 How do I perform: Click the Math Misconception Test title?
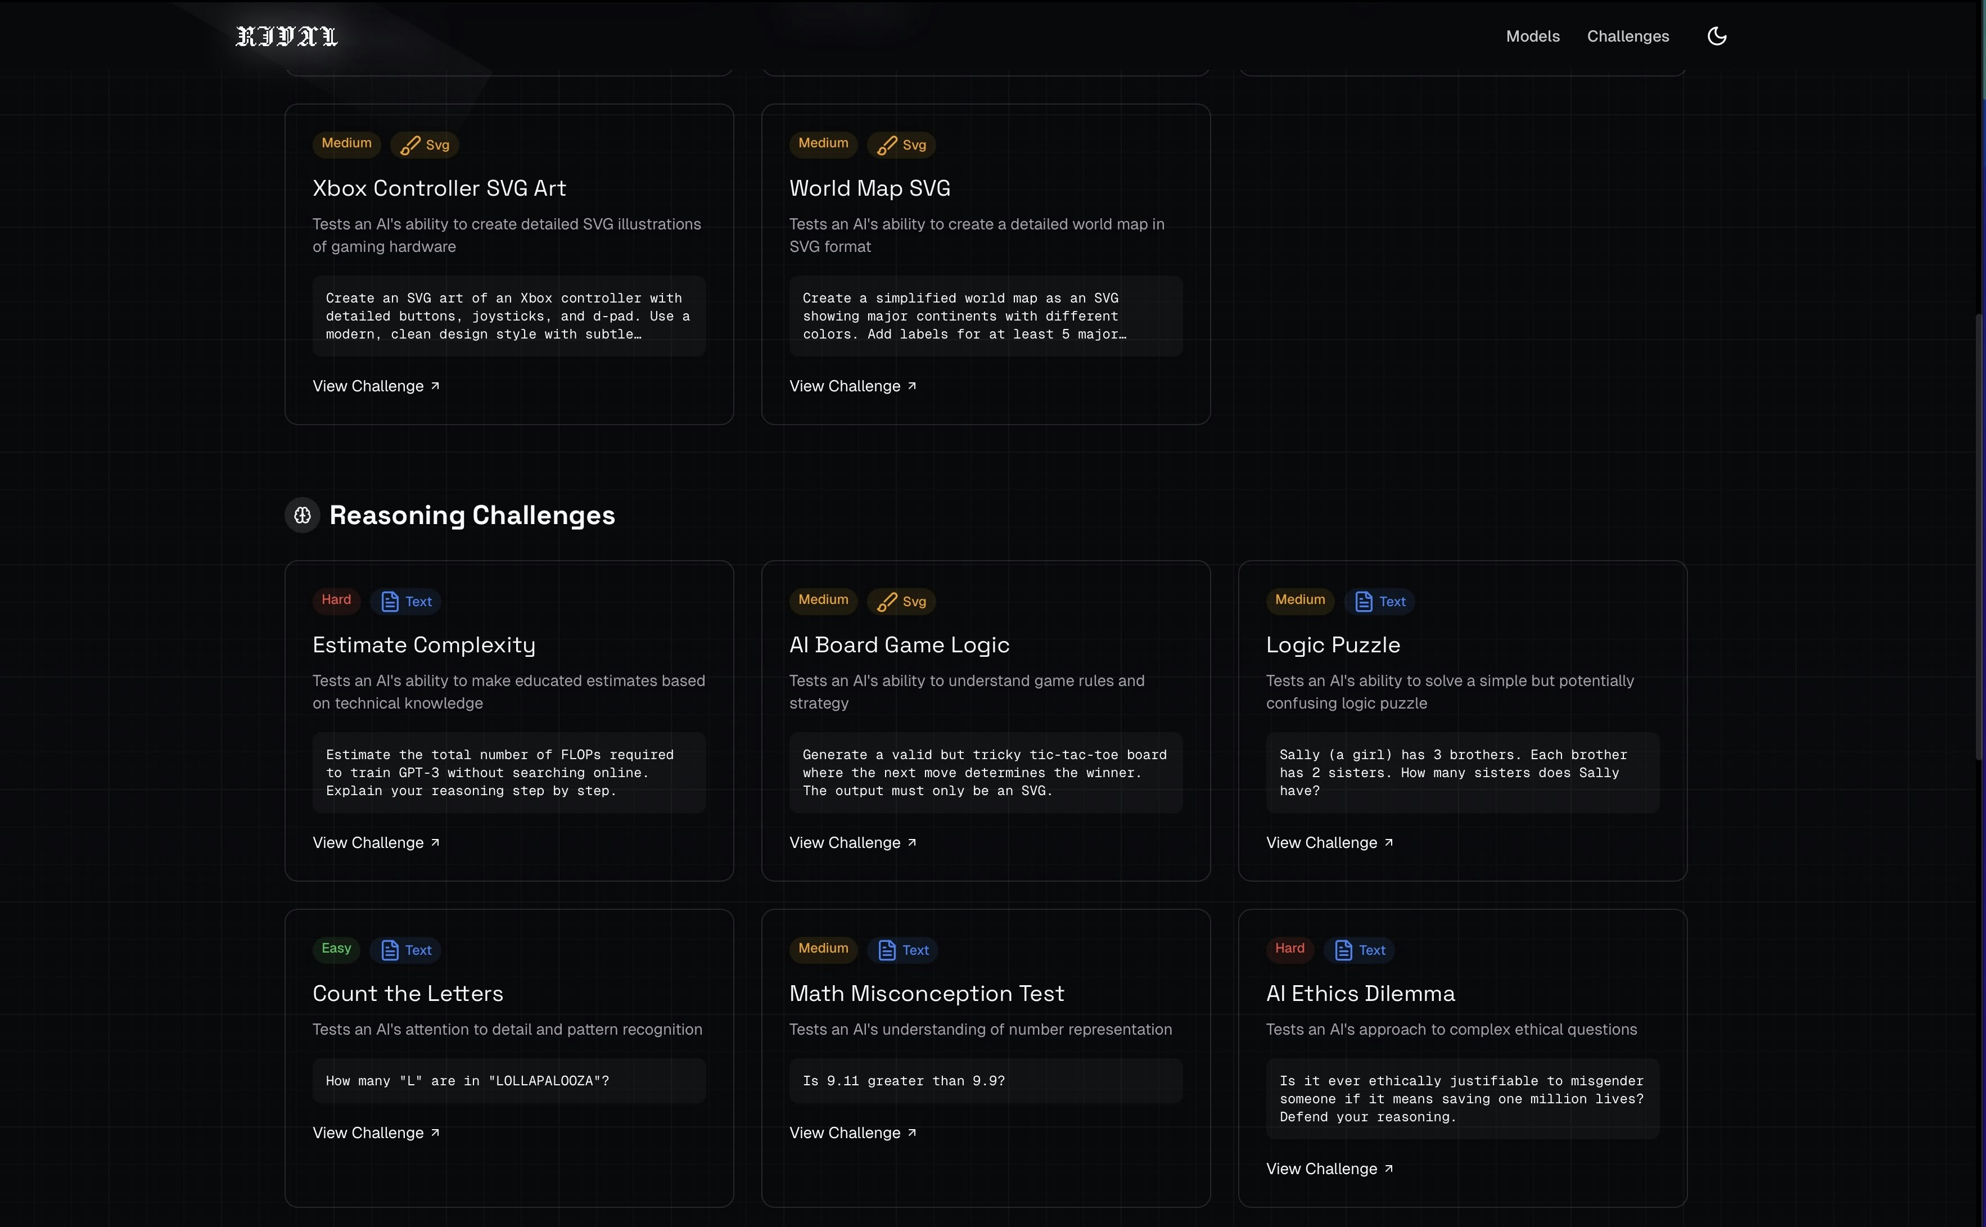(x=927, y=993)
